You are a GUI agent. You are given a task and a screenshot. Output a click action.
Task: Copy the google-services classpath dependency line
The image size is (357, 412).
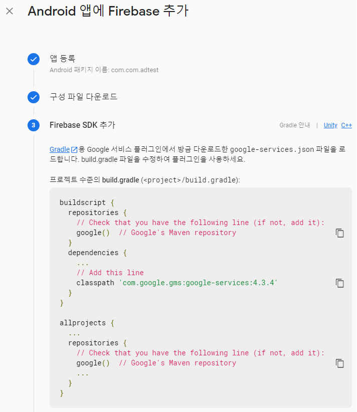pos(340,283)
